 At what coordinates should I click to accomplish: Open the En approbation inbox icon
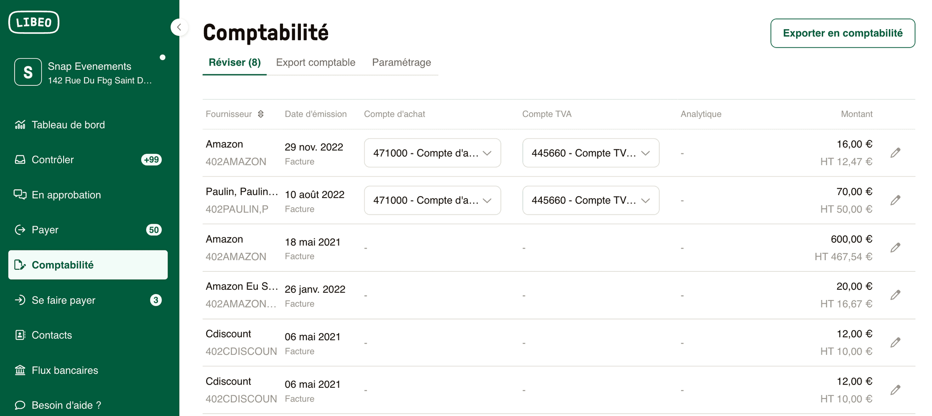pyautogui.click(x=20, y=194)
